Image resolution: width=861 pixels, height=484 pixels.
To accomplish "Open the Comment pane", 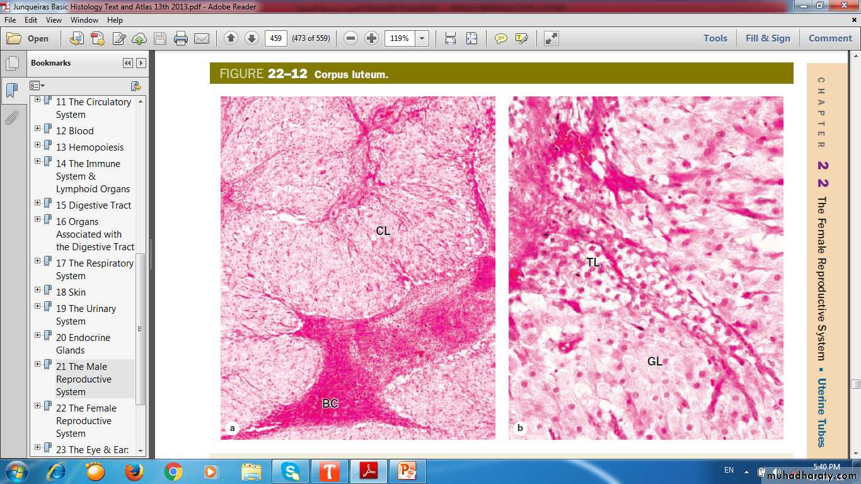I will 830,38.
